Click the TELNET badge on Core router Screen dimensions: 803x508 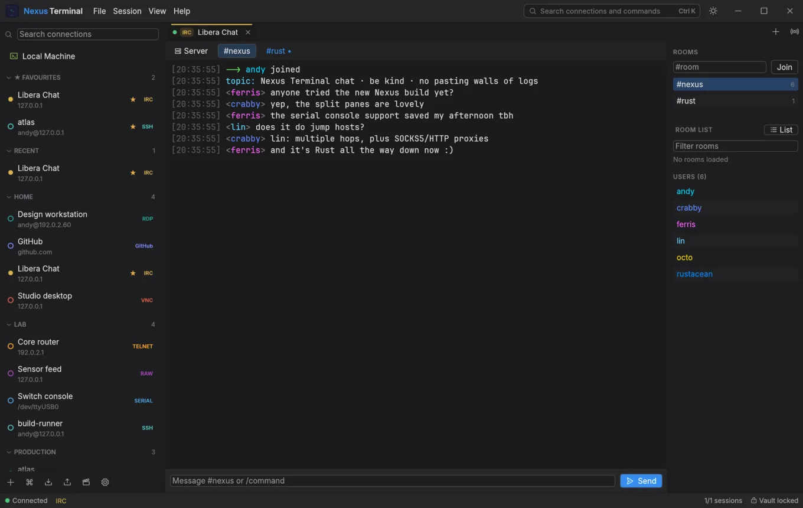coord(143,347)
